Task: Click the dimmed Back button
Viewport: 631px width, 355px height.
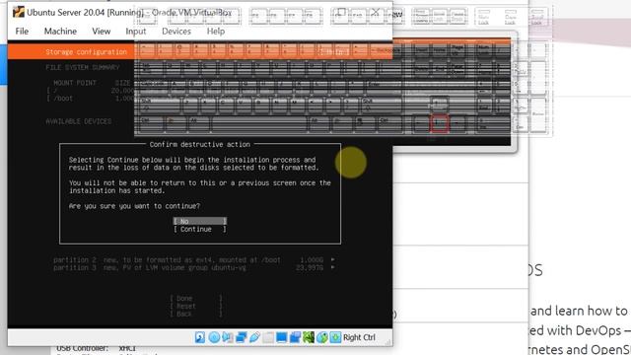Action: click(x=196, y=314)
